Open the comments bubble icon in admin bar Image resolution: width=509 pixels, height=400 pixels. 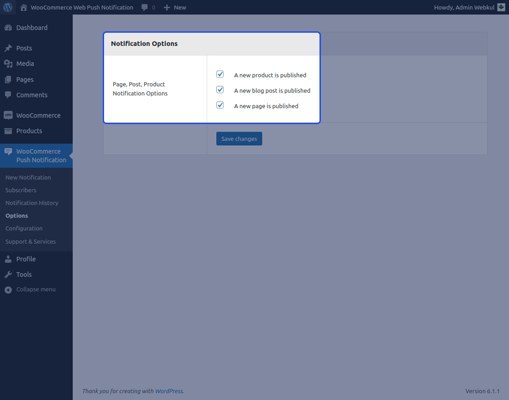[x=145, y=7]
